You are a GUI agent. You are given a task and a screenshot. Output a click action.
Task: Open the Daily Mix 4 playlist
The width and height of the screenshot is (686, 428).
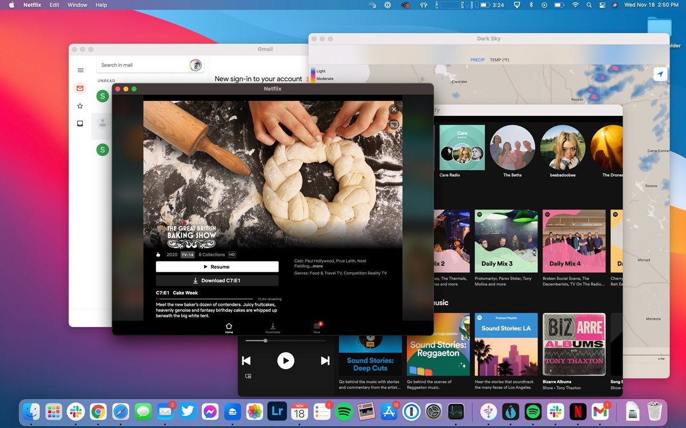click(574, 241)
